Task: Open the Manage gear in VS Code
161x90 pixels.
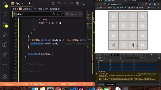Action: click(5, 76)
